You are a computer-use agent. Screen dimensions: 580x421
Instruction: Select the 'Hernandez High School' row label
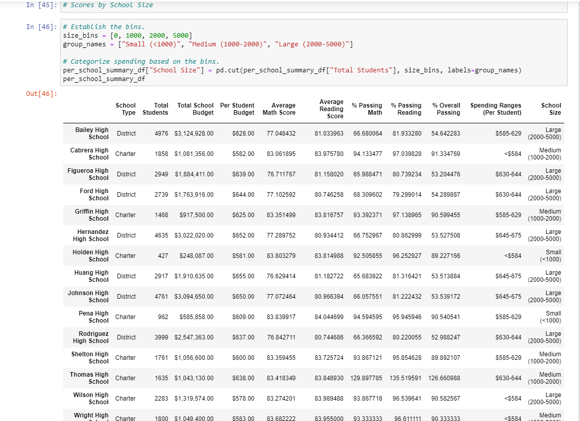(91, 235)
